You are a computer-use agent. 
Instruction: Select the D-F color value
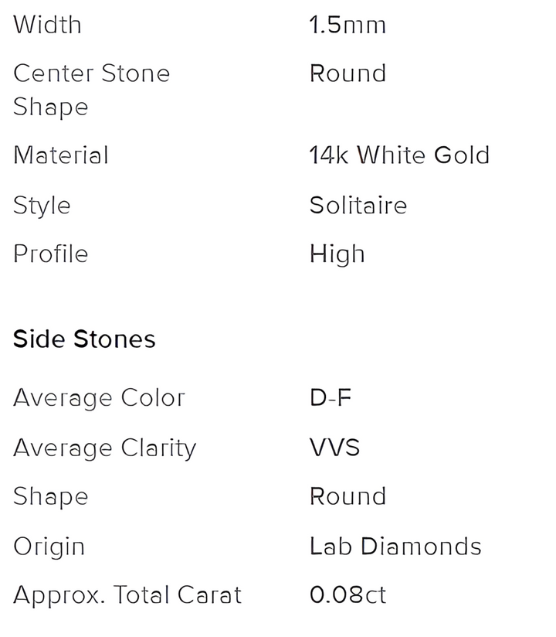[x=331, y=398]
